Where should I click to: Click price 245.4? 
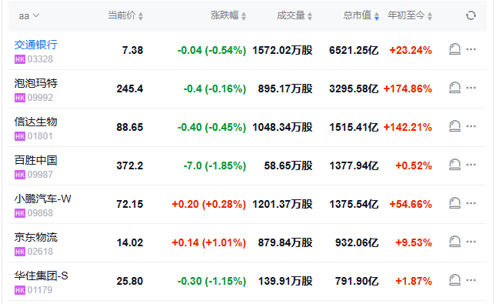point(130,89)
